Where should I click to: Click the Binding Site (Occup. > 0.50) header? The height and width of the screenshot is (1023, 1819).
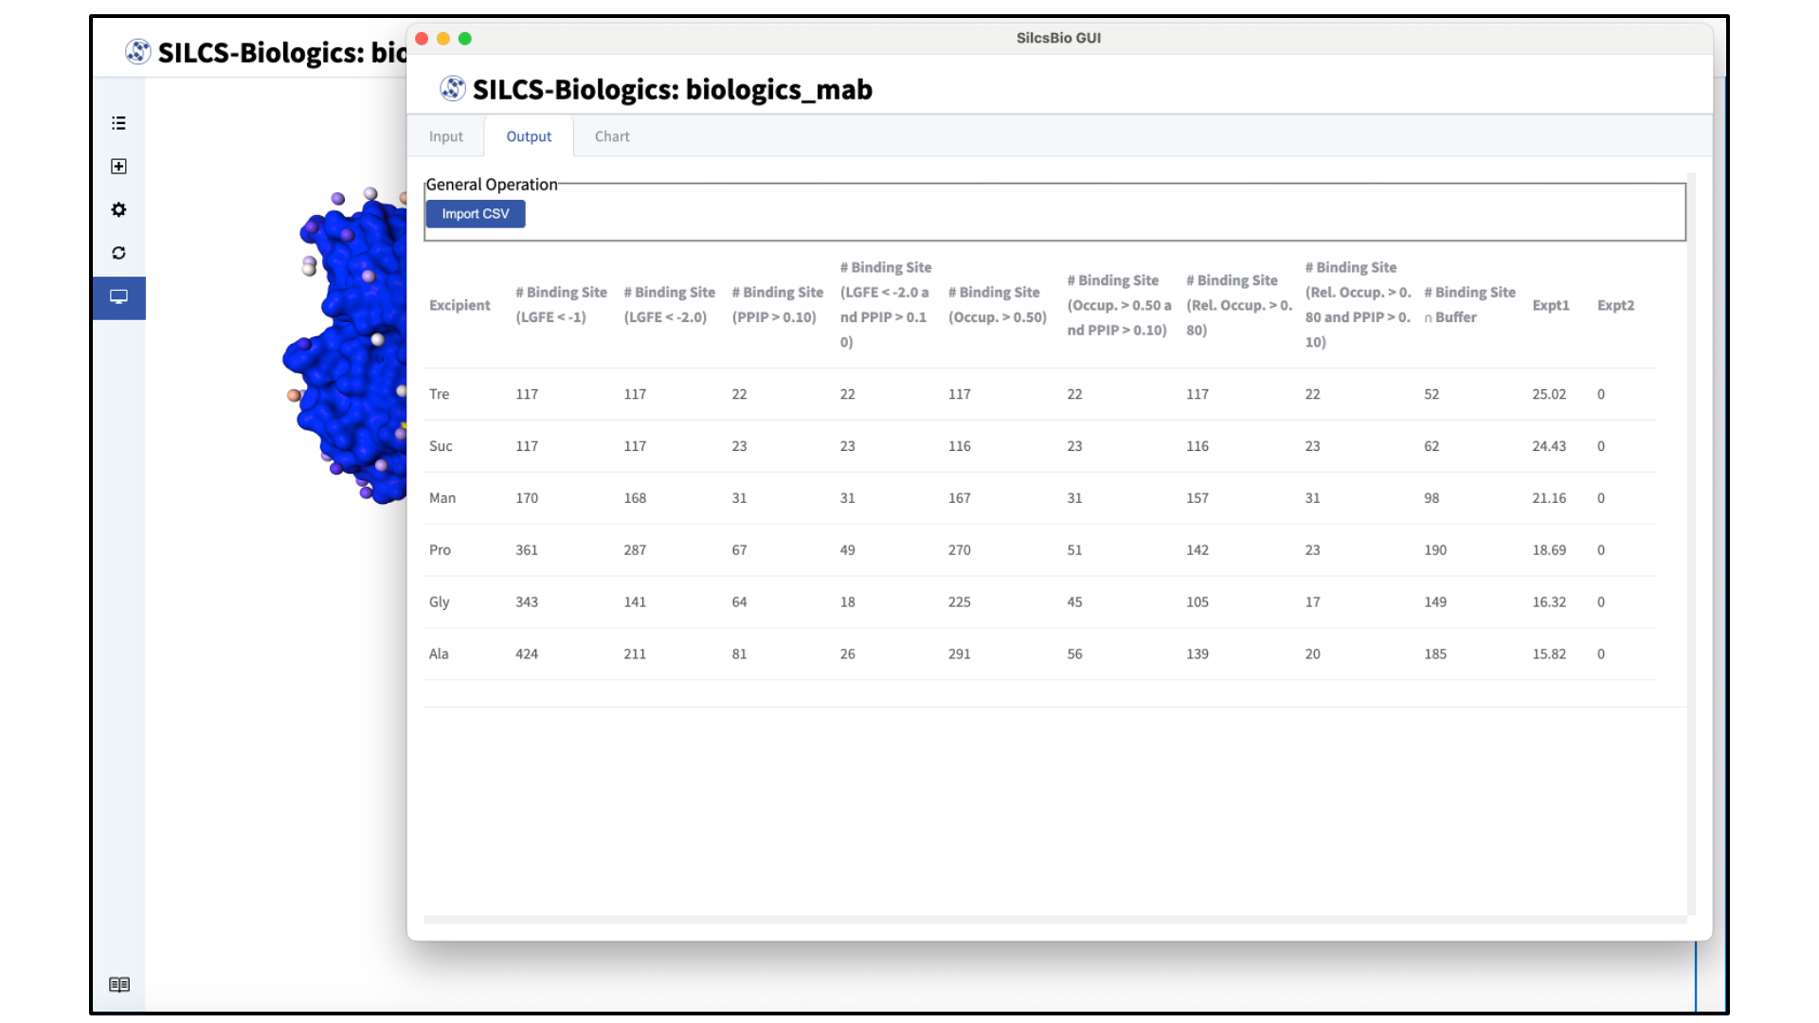[x=998, y=305]
